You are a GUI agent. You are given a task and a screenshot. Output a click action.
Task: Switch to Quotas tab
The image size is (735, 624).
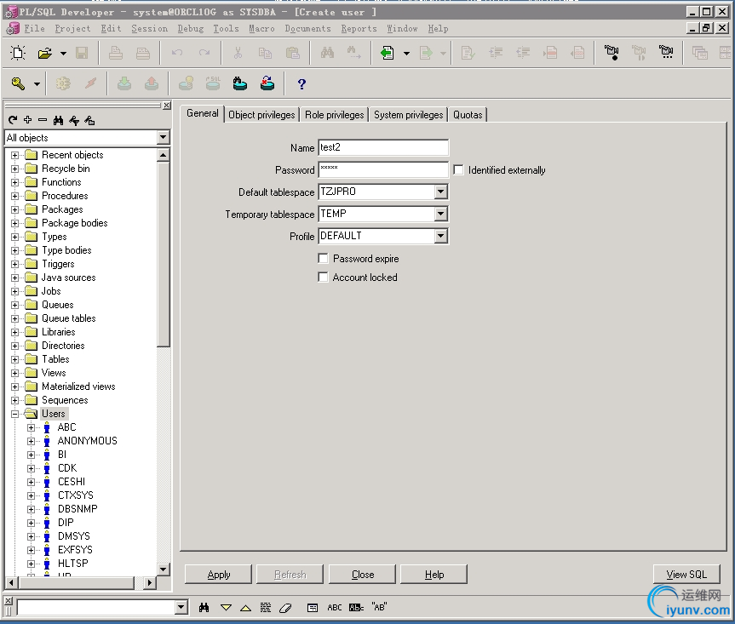468,115
